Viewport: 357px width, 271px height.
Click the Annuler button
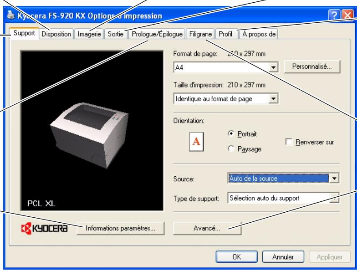click(x=283, y=257)
